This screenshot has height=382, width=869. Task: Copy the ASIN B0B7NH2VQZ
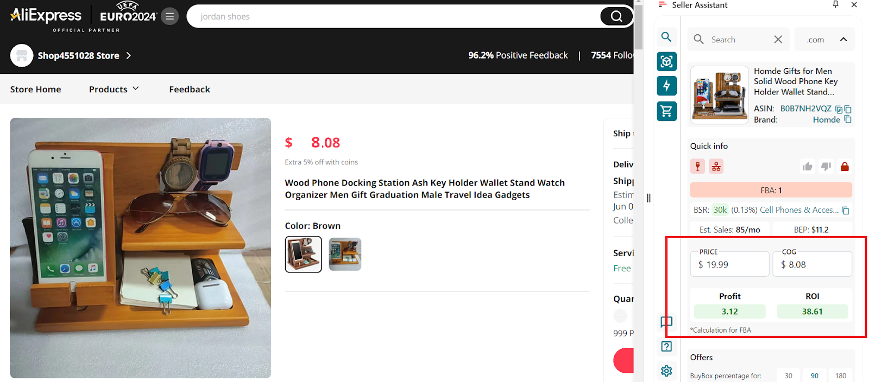[x=848, y=109]
